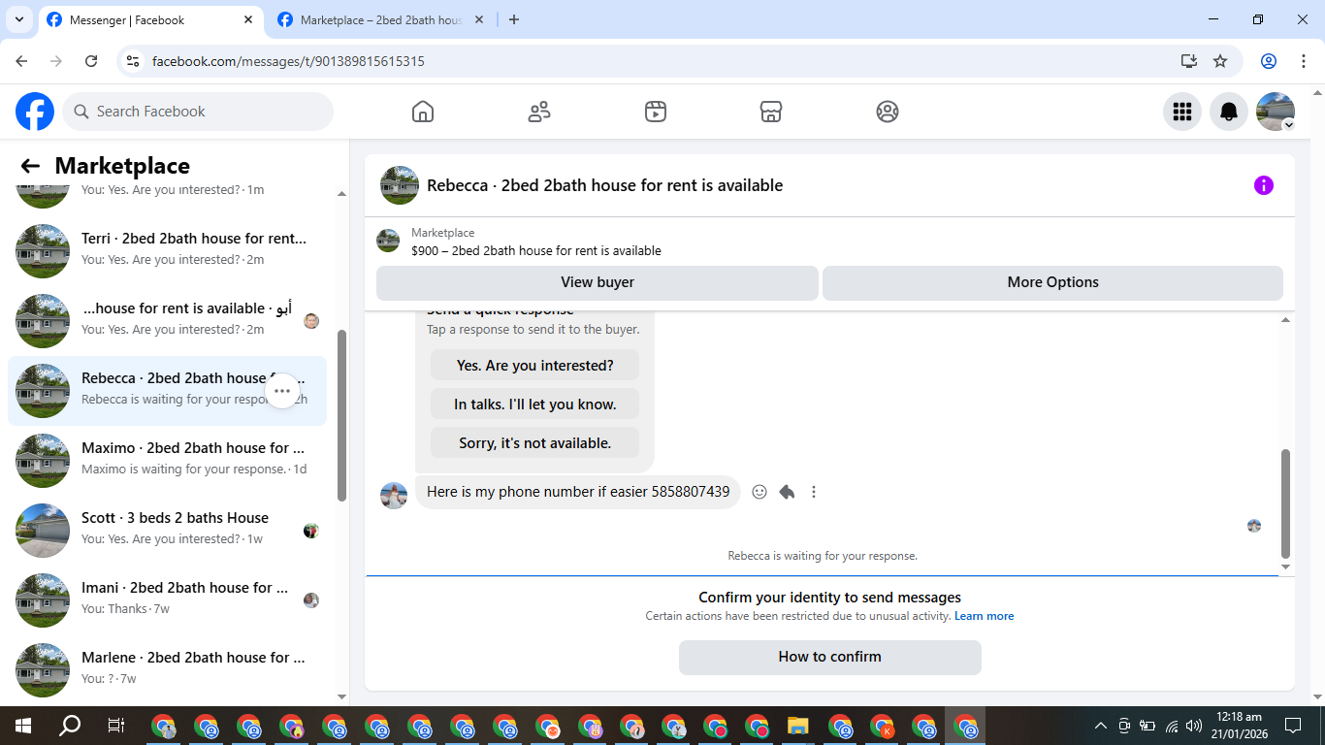Launch File Explorer from the taskbar

pos(797,726)
